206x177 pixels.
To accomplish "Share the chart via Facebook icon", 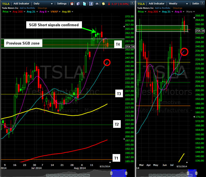I will click(91, 4).
